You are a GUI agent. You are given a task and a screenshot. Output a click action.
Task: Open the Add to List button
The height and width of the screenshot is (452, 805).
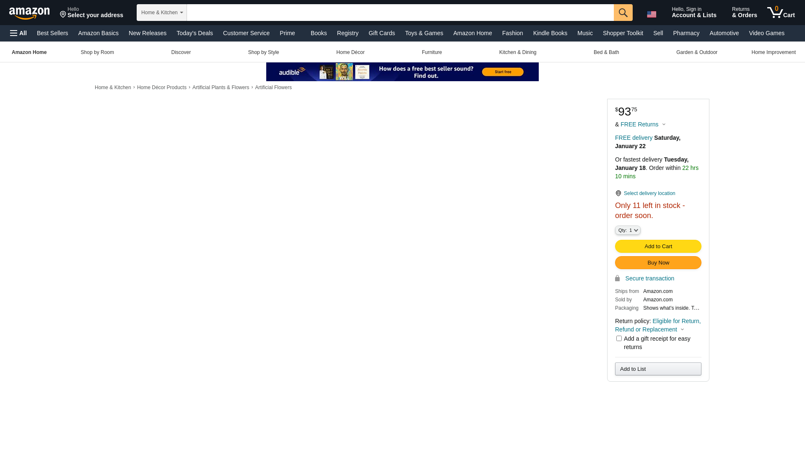(x=658, y=369)
